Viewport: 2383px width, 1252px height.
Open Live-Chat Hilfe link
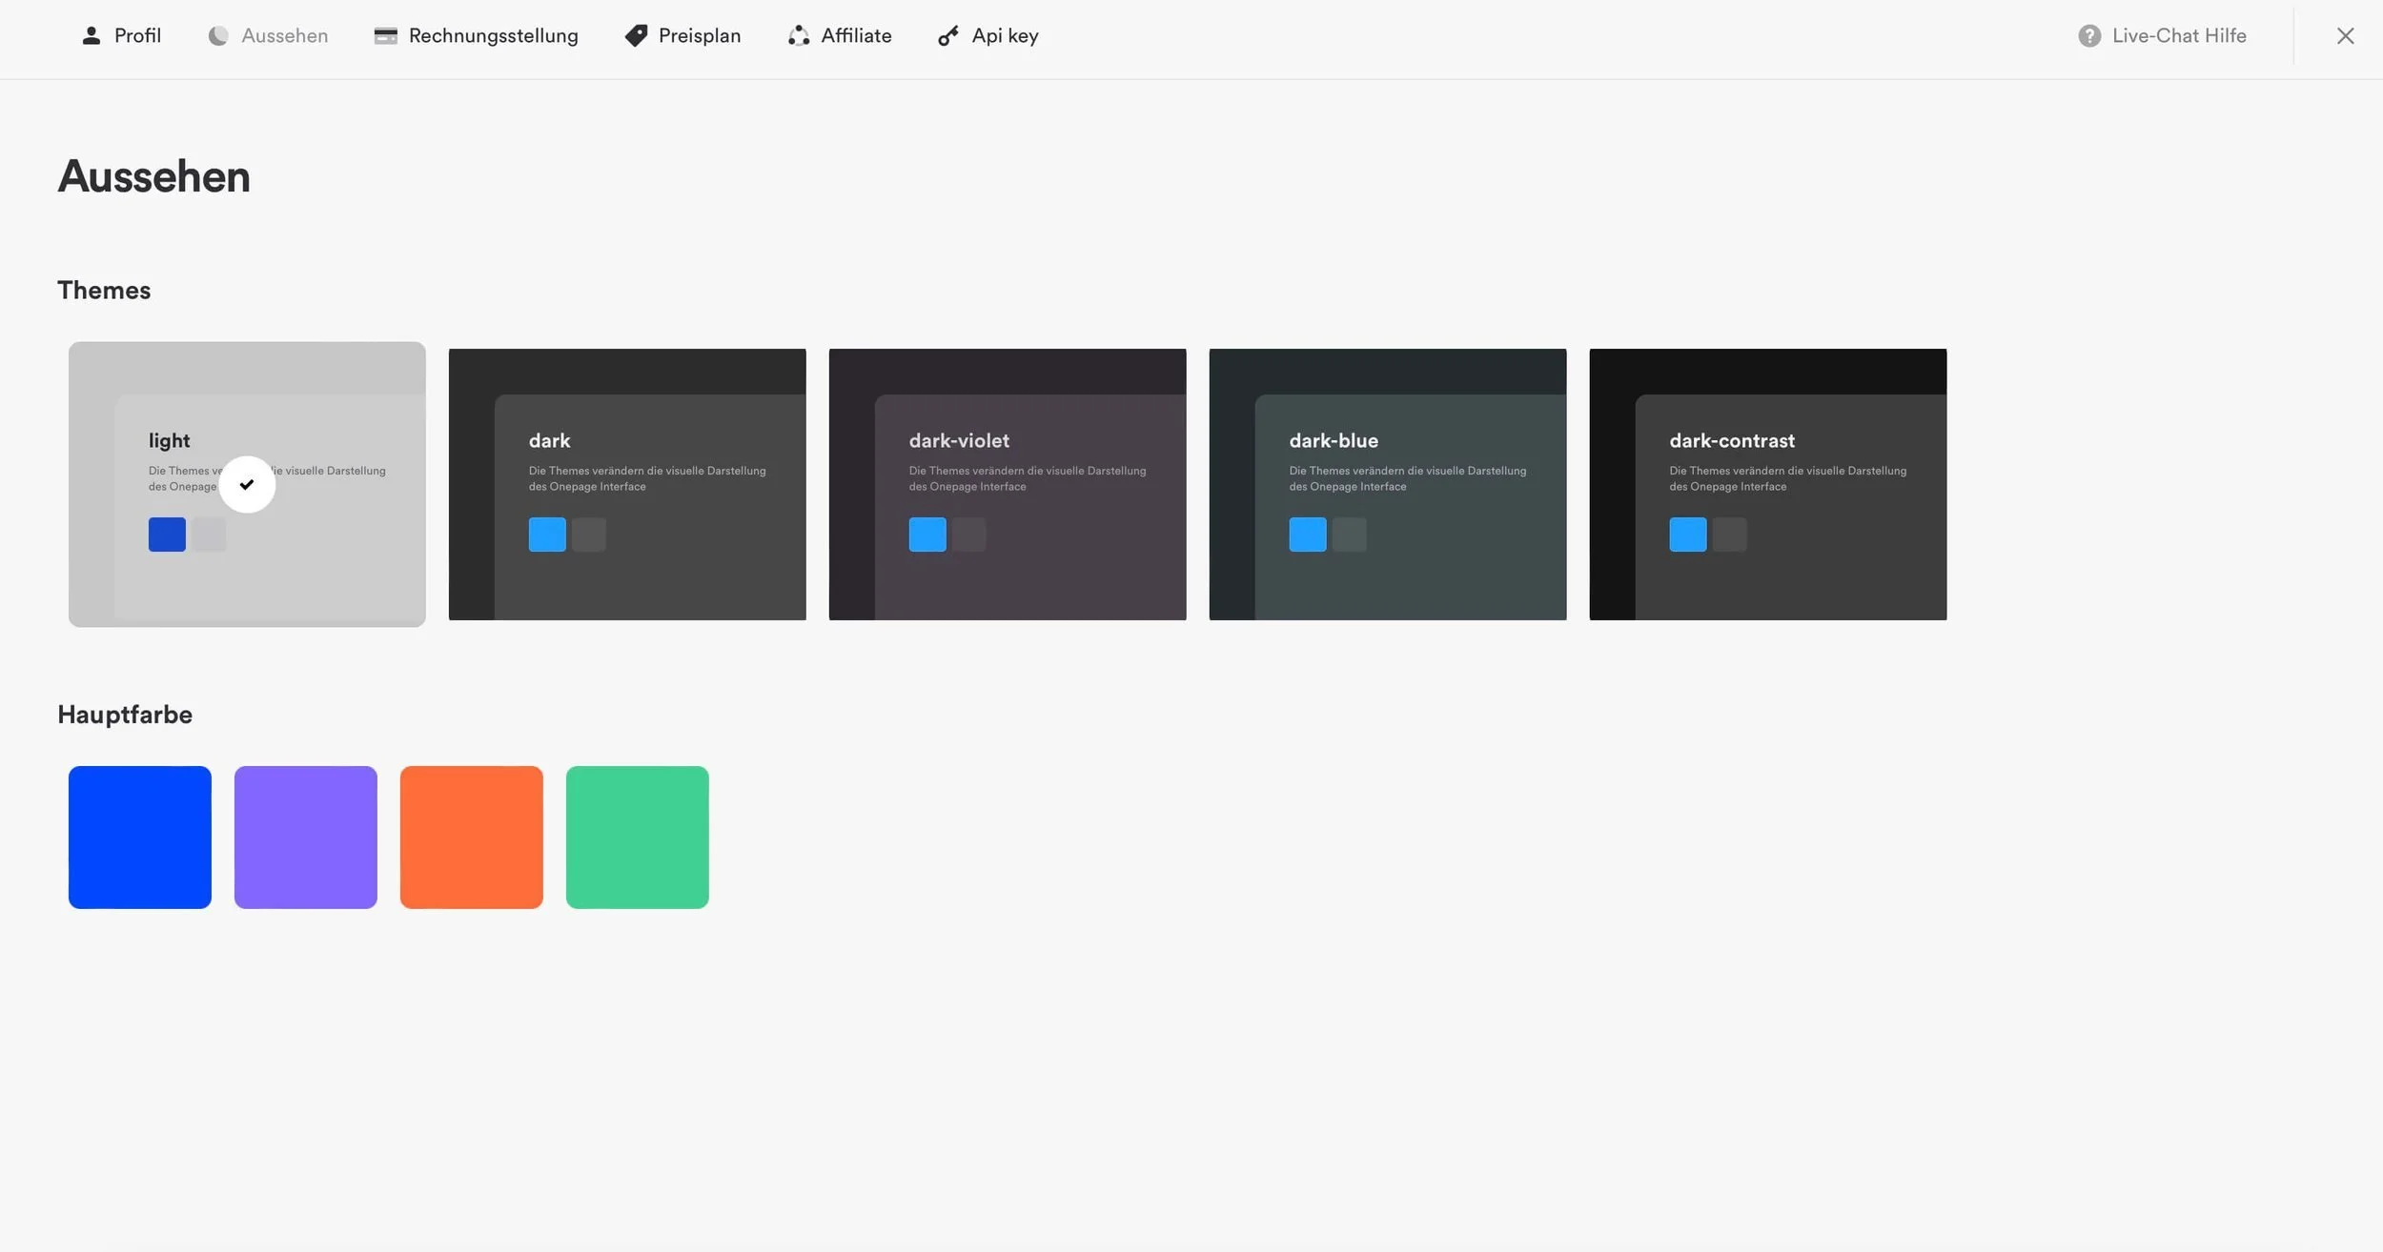2179,36
